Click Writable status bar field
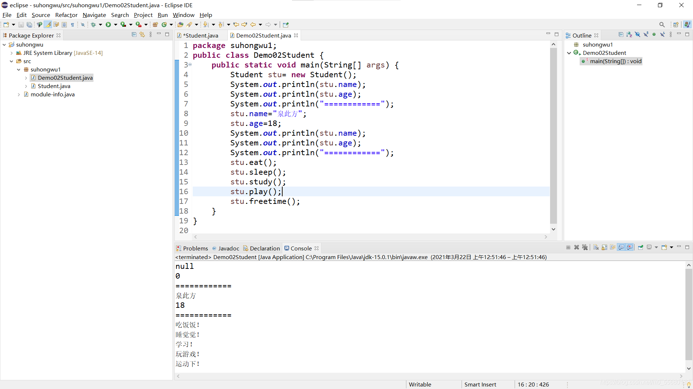 [x=420, y=384]
